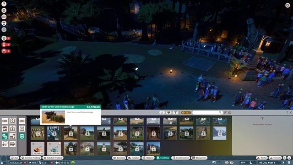Open the Terrain tool button
Image resolution: width=293 pixels, height=165 pixels.
pos(275,158)
